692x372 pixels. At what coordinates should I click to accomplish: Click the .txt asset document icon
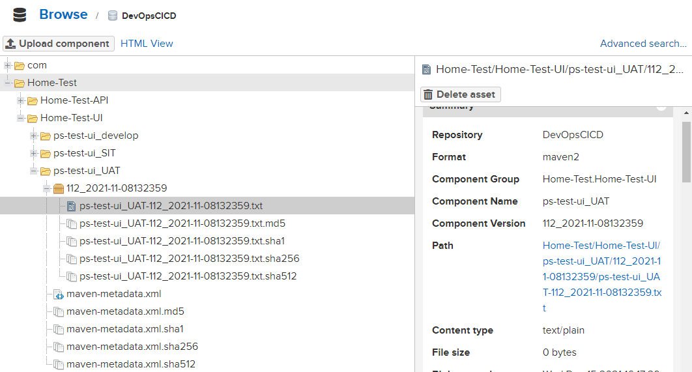pyautogui.click(x=72, y=206)
